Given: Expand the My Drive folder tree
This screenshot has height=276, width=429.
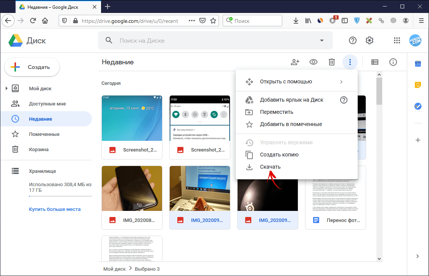Looking at the screenshot, I should coord(6,89).
